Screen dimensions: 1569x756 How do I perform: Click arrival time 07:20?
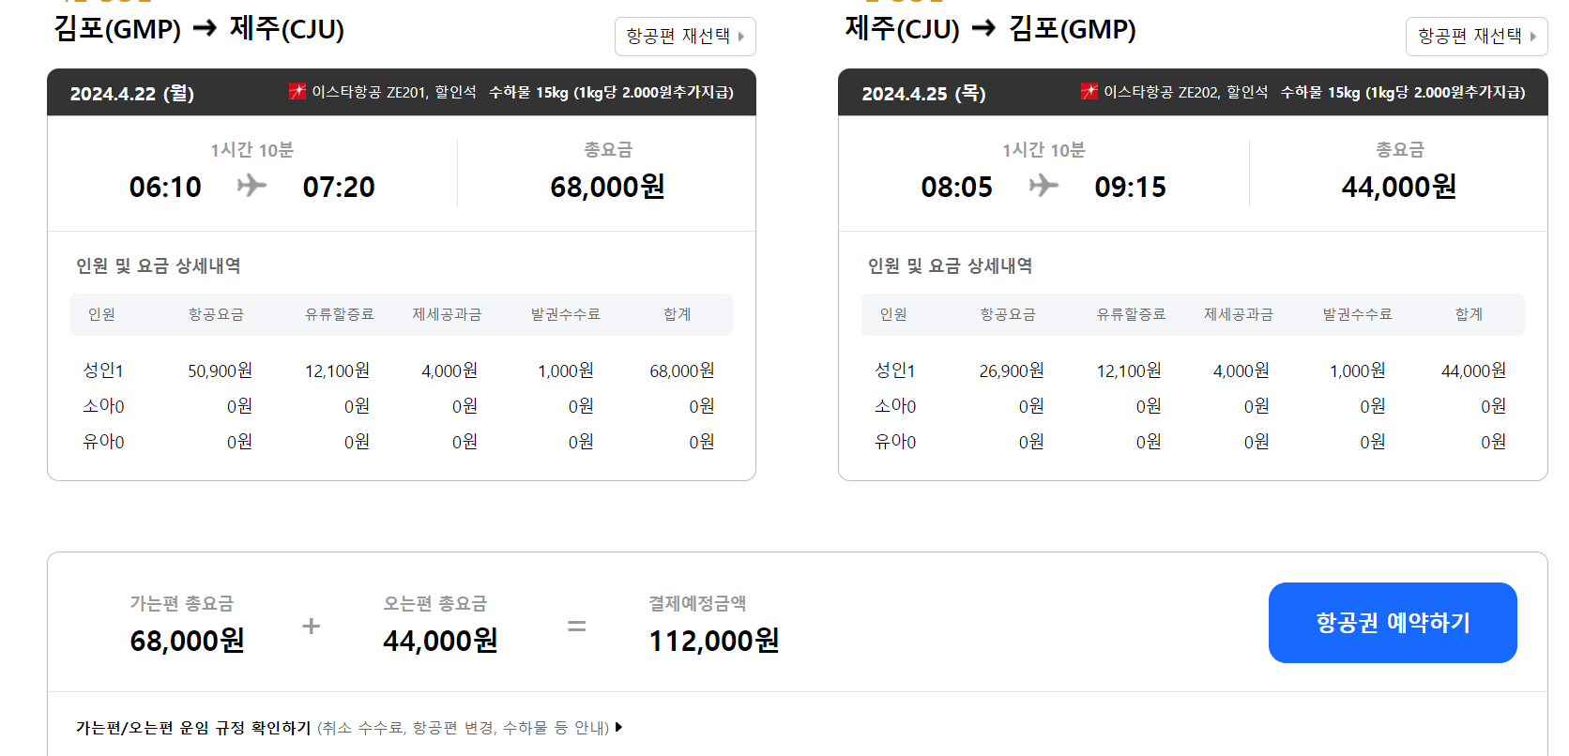[x=339, y=187]
